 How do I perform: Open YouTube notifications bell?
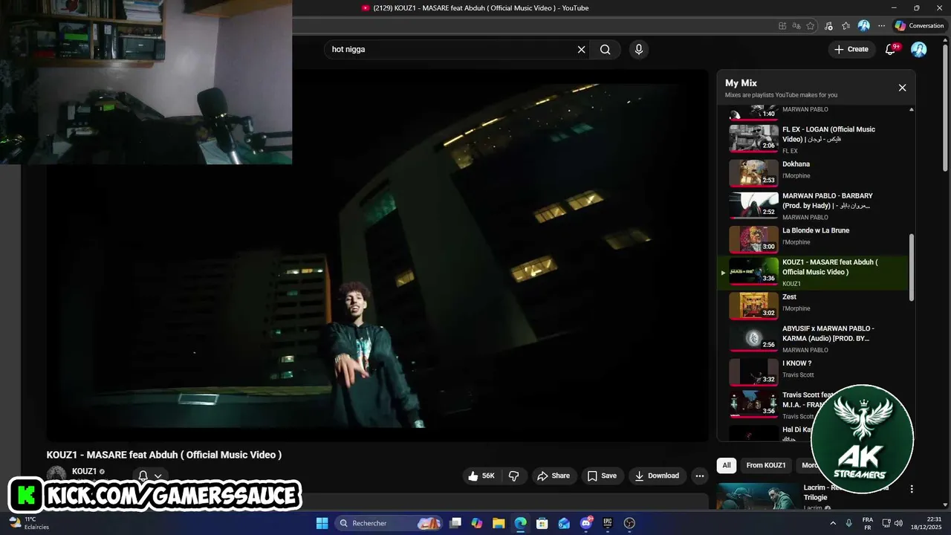890,49
